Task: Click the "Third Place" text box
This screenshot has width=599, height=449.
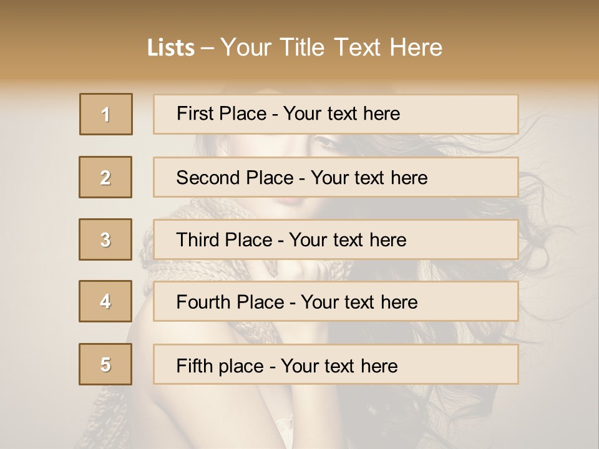Action: click(x=336, y=239)
